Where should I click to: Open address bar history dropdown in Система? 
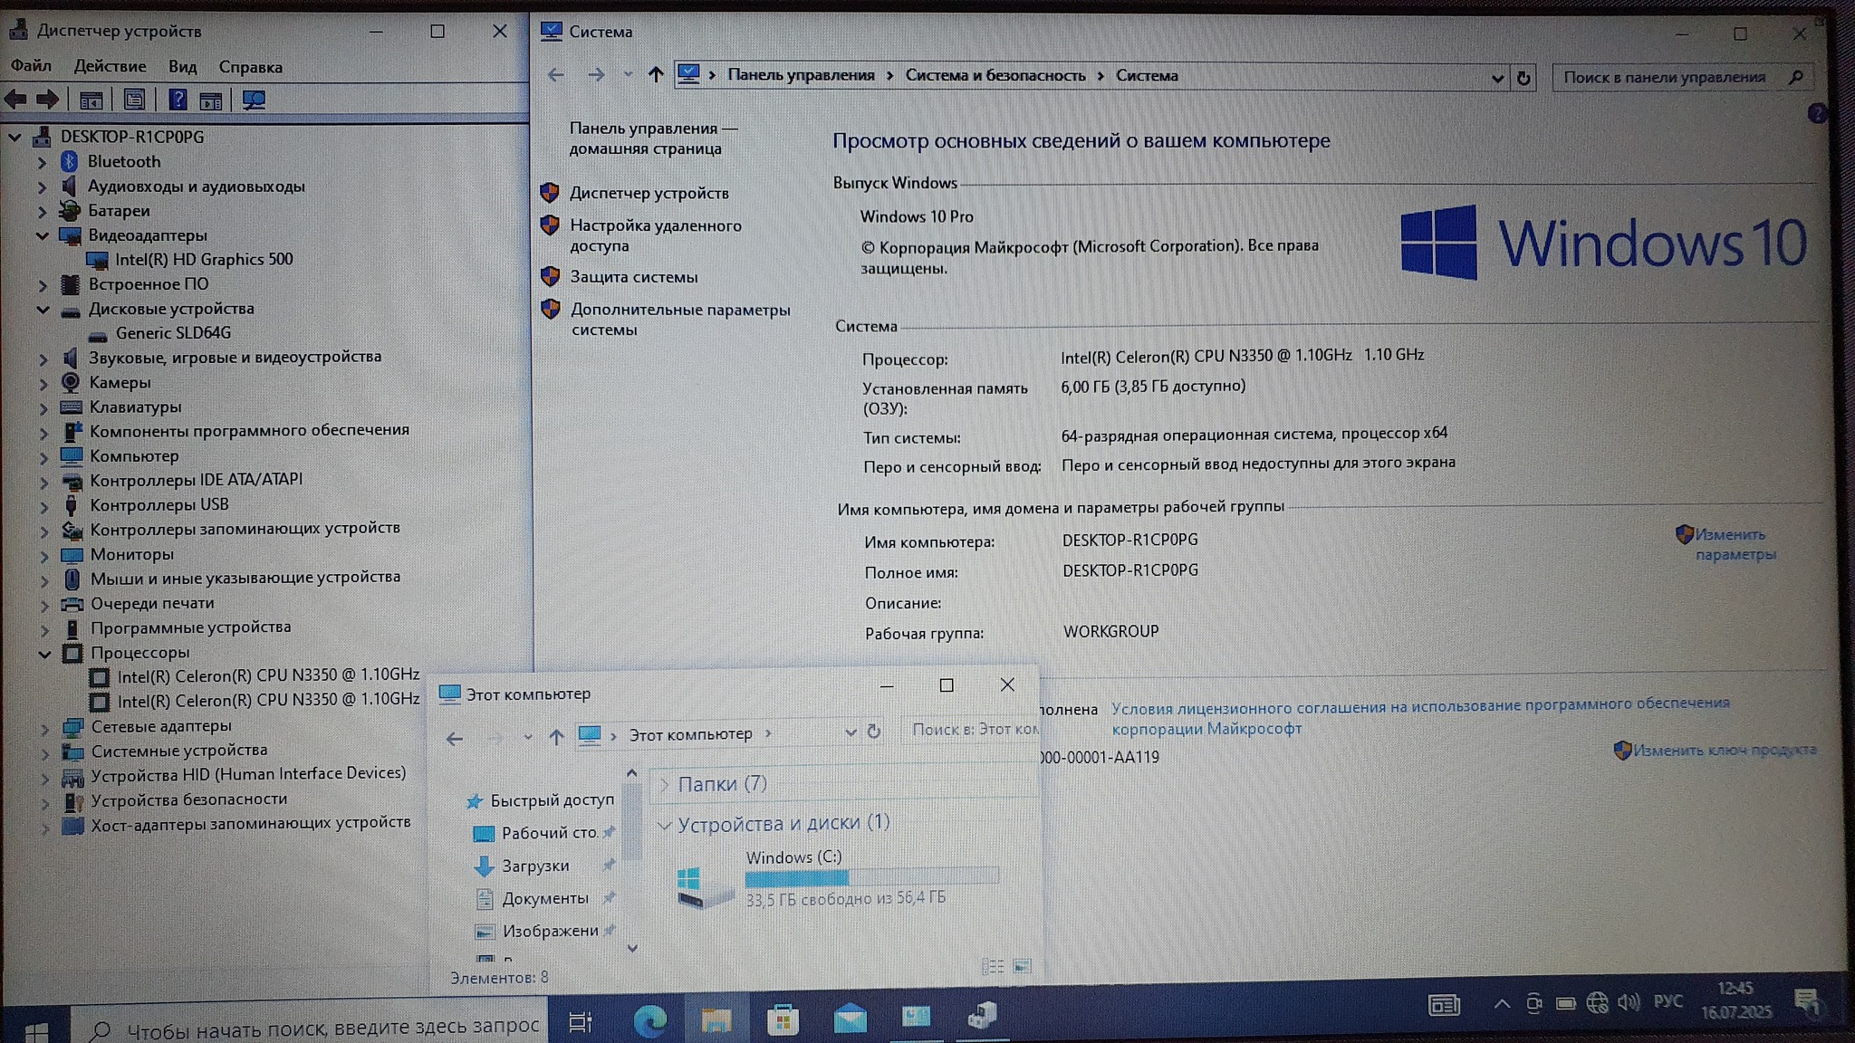[1497, 78]
